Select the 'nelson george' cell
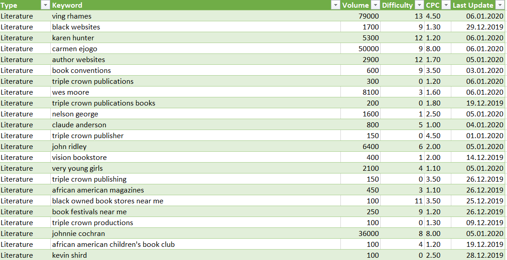Viewport: 507px width, 260px height. 195,114
